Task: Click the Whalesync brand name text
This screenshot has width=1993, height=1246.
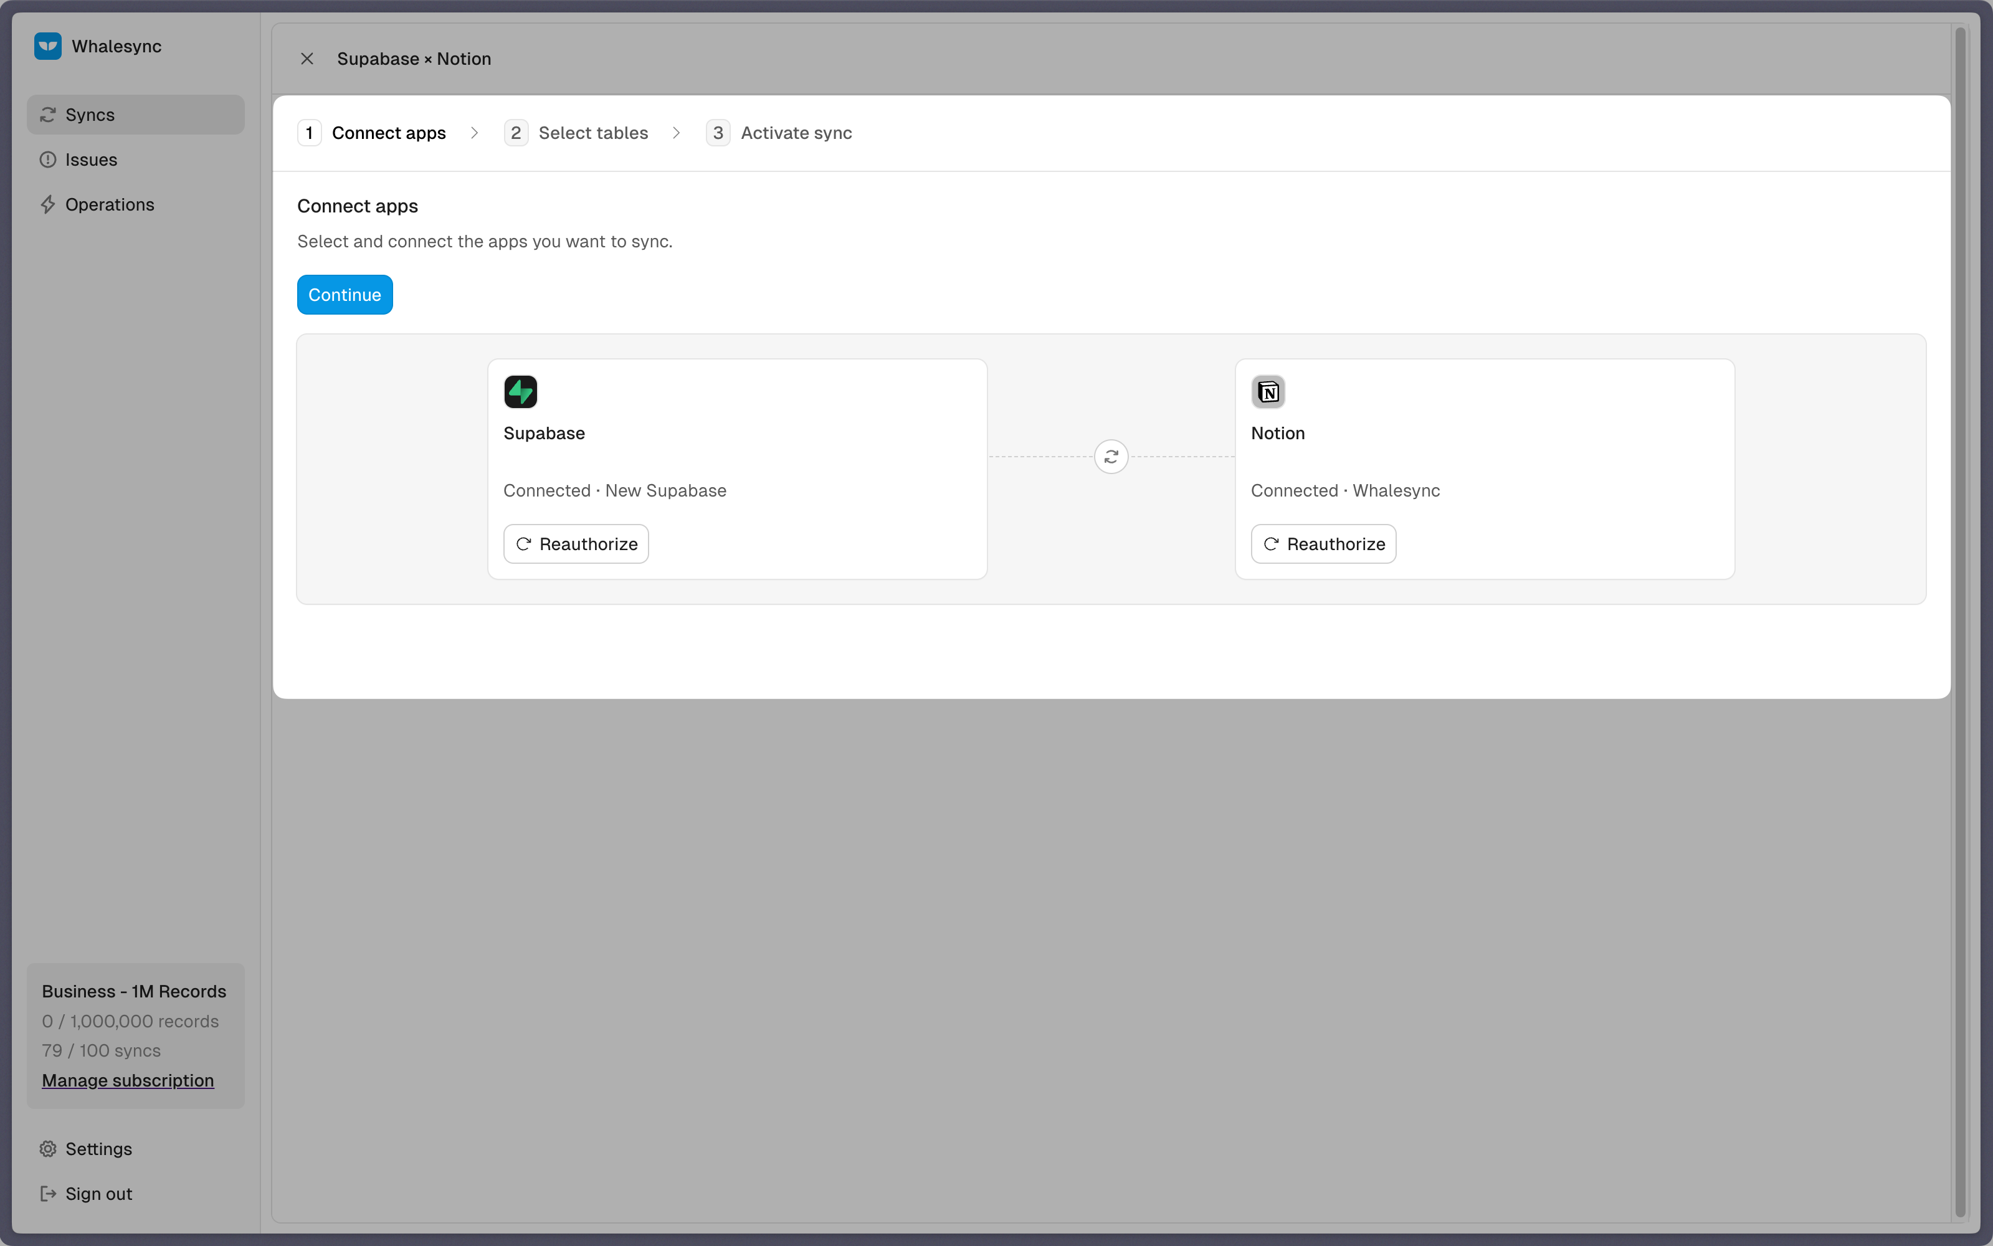Action: pos(116,46)
